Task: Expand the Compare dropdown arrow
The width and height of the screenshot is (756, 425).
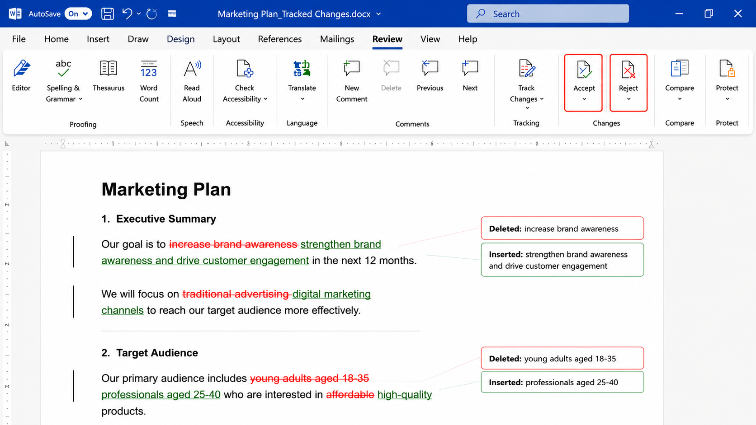Action: tap(680, 99)
